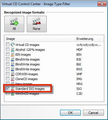
Task: Check the BlindWrite BWI images checkbox
Action: point(7,69)
